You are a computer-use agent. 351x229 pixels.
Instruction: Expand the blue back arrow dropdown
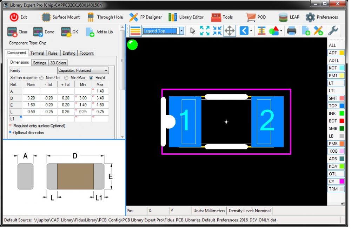click(x=251, y=31)
